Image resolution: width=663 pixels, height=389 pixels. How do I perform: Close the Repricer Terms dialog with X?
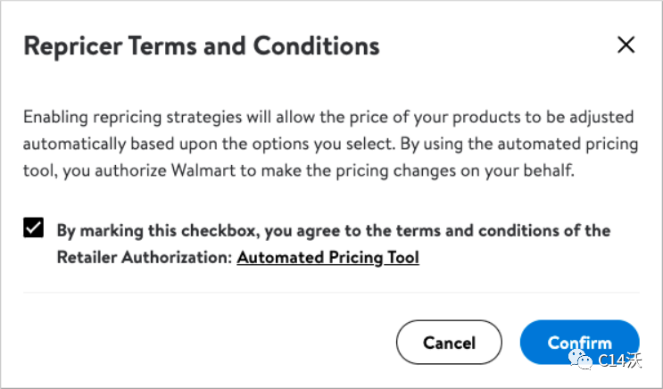[626, 46]
